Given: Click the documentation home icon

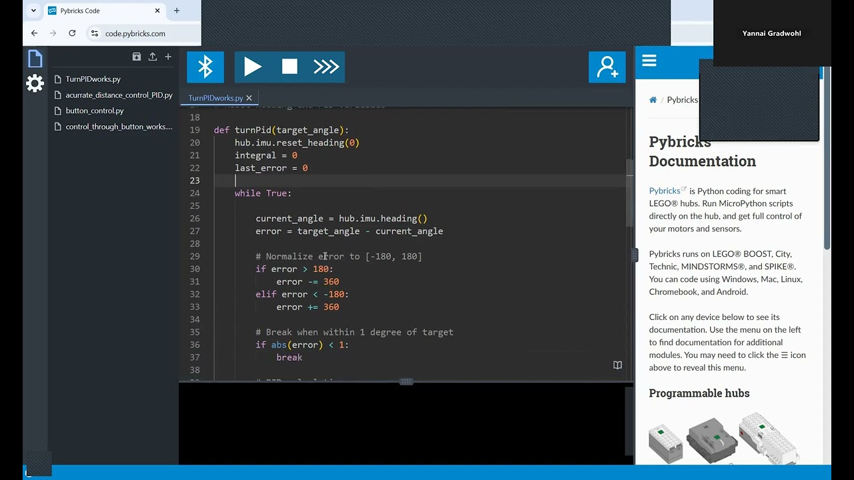Looking at the screenshot, I should (x=653, y=100).
